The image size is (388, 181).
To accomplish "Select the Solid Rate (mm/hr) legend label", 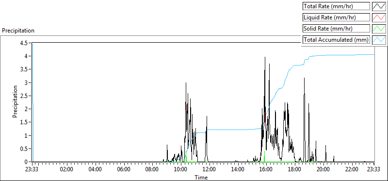I will tap(336, 29).
